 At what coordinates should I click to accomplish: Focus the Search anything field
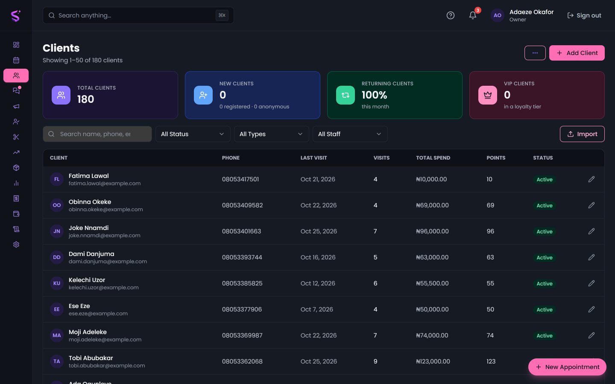(138, 15)
